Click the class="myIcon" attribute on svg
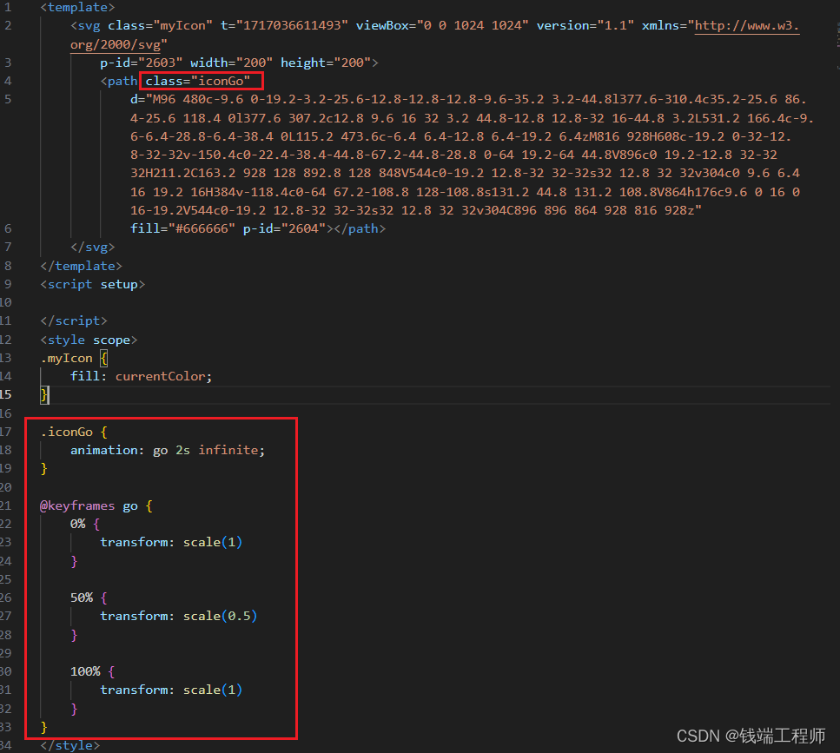This screenshot has width=840, height=753. point(160,26)
